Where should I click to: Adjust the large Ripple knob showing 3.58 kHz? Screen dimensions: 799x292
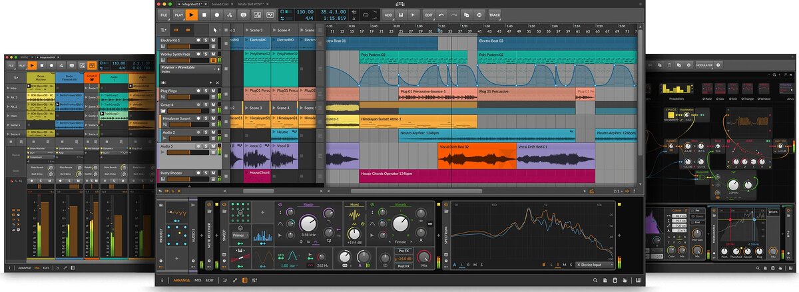tap(309, 223)
